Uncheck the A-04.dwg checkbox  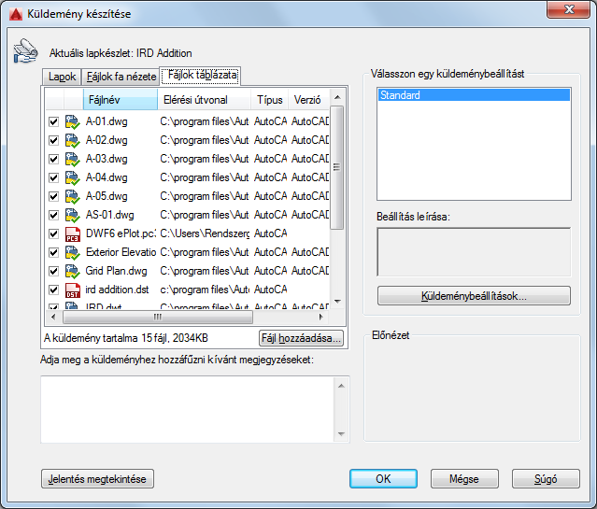pos(53,177)
